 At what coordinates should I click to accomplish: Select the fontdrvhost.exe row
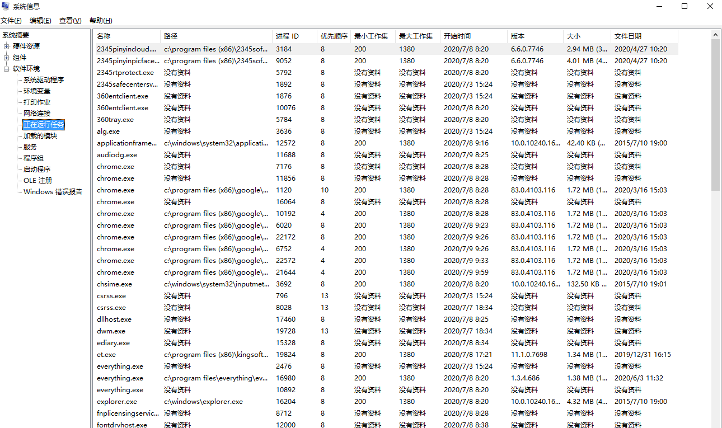pos(386,424)
